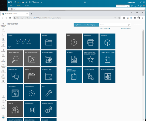
Task: Open the Latest Working revision dropdown
Action: 105,28
